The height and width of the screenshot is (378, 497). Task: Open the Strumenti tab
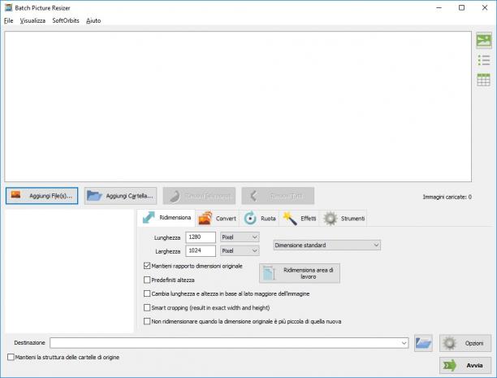(344, 219)
